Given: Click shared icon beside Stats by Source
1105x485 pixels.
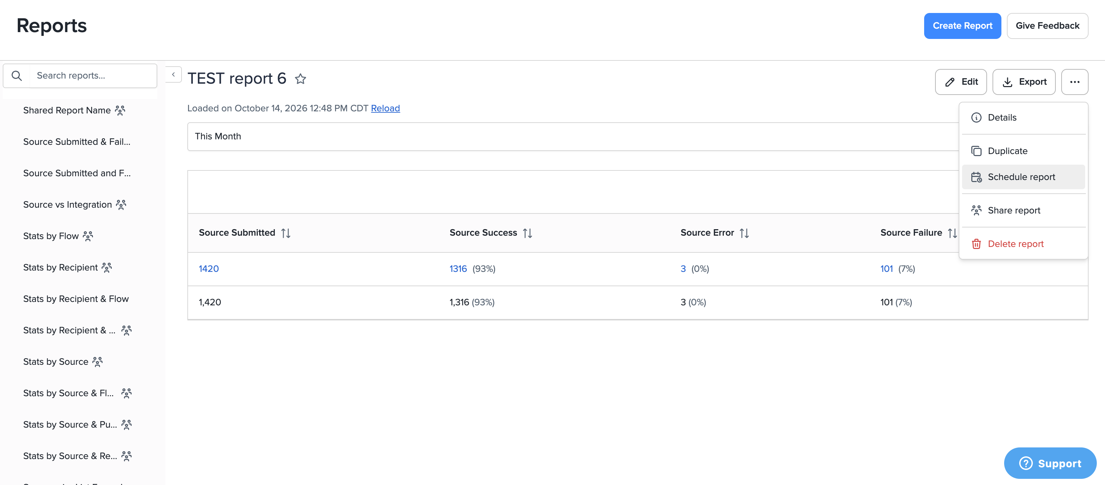Looking at the screenshot, I should pos(98,362).
